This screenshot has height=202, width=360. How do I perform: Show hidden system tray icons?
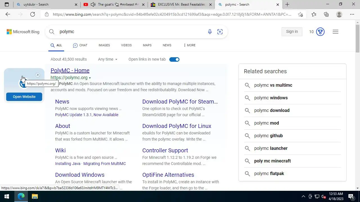tap(303, 196)
